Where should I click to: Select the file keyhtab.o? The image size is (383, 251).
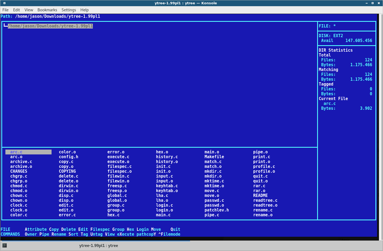(167, 191)
